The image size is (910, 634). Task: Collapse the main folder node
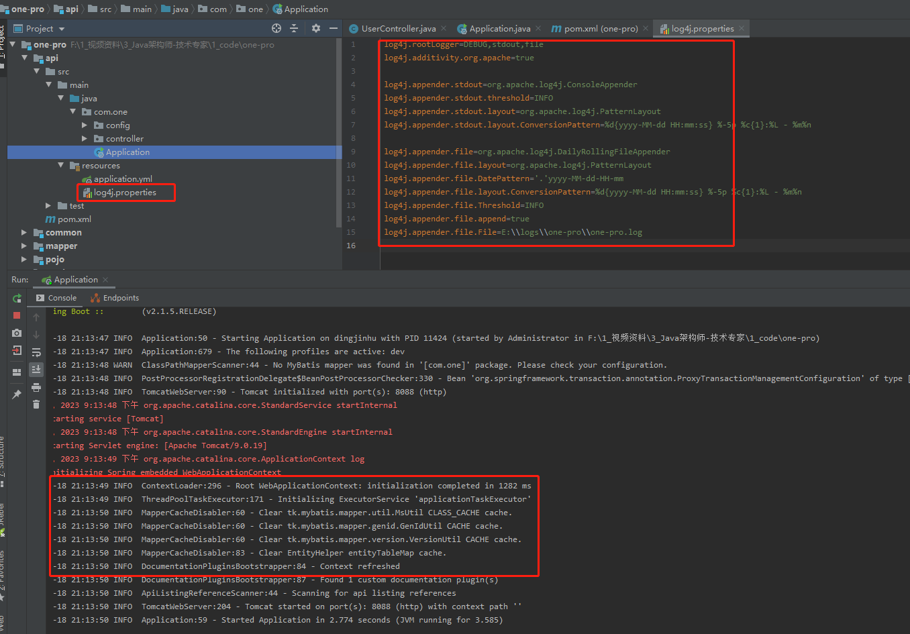click(49, 85)
